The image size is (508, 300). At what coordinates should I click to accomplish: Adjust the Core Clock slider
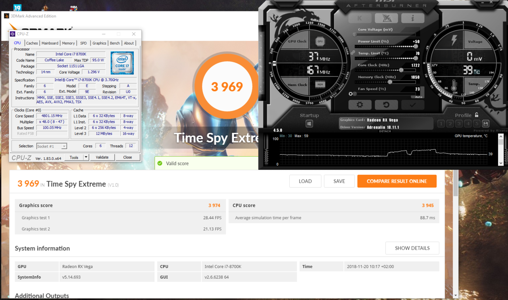pyautogui.click(x=385, y=70)
